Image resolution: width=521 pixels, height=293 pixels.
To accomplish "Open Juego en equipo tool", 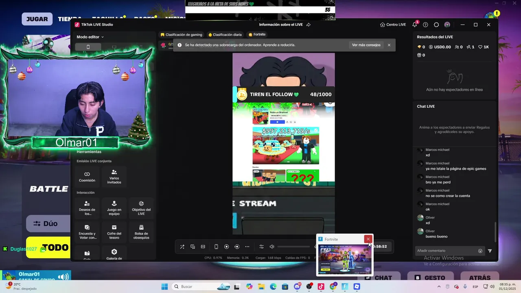I will tap(114, 208).
